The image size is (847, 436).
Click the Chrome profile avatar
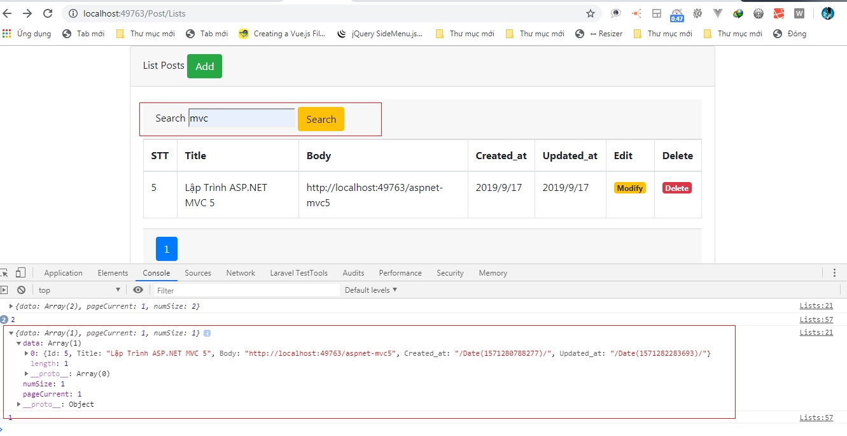pos(827,13)
